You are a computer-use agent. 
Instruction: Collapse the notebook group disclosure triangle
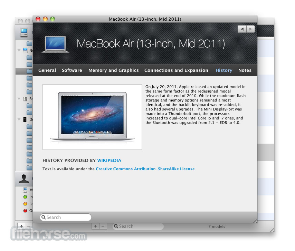point(19,50)
